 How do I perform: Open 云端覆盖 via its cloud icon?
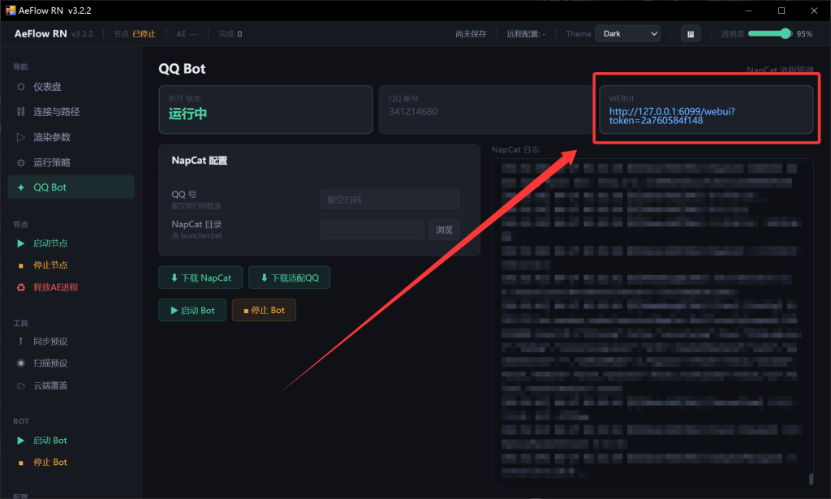21,385
